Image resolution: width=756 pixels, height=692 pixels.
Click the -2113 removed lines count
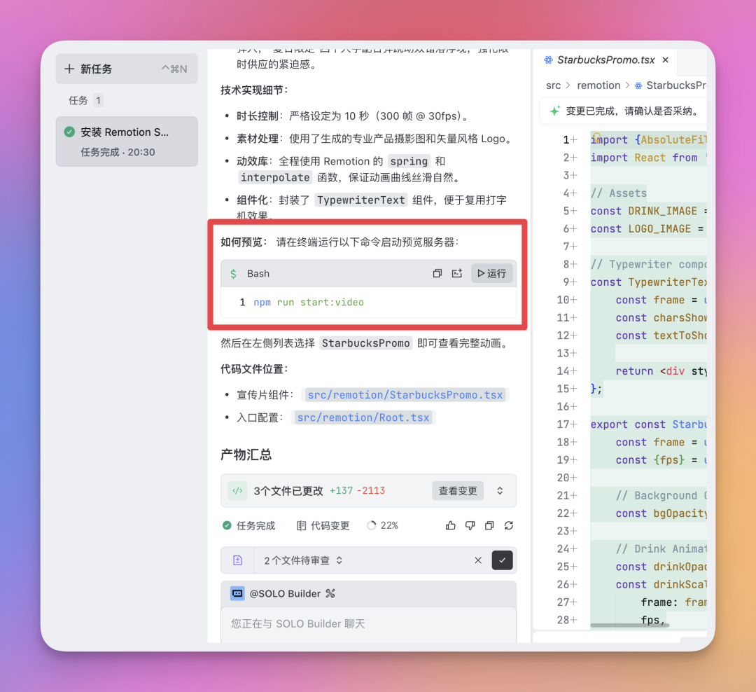click(371, 491)
